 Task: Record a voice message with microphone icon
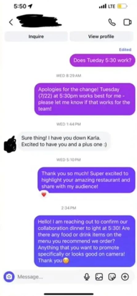pyautogui.click(x=87, y=277)
